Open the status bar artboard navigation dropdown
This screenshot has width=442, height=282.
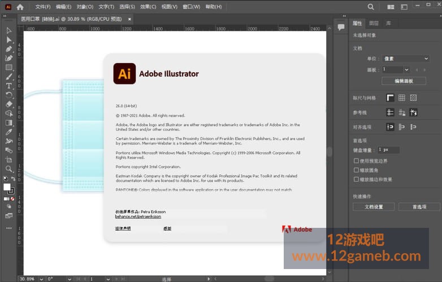click(108, 279)
